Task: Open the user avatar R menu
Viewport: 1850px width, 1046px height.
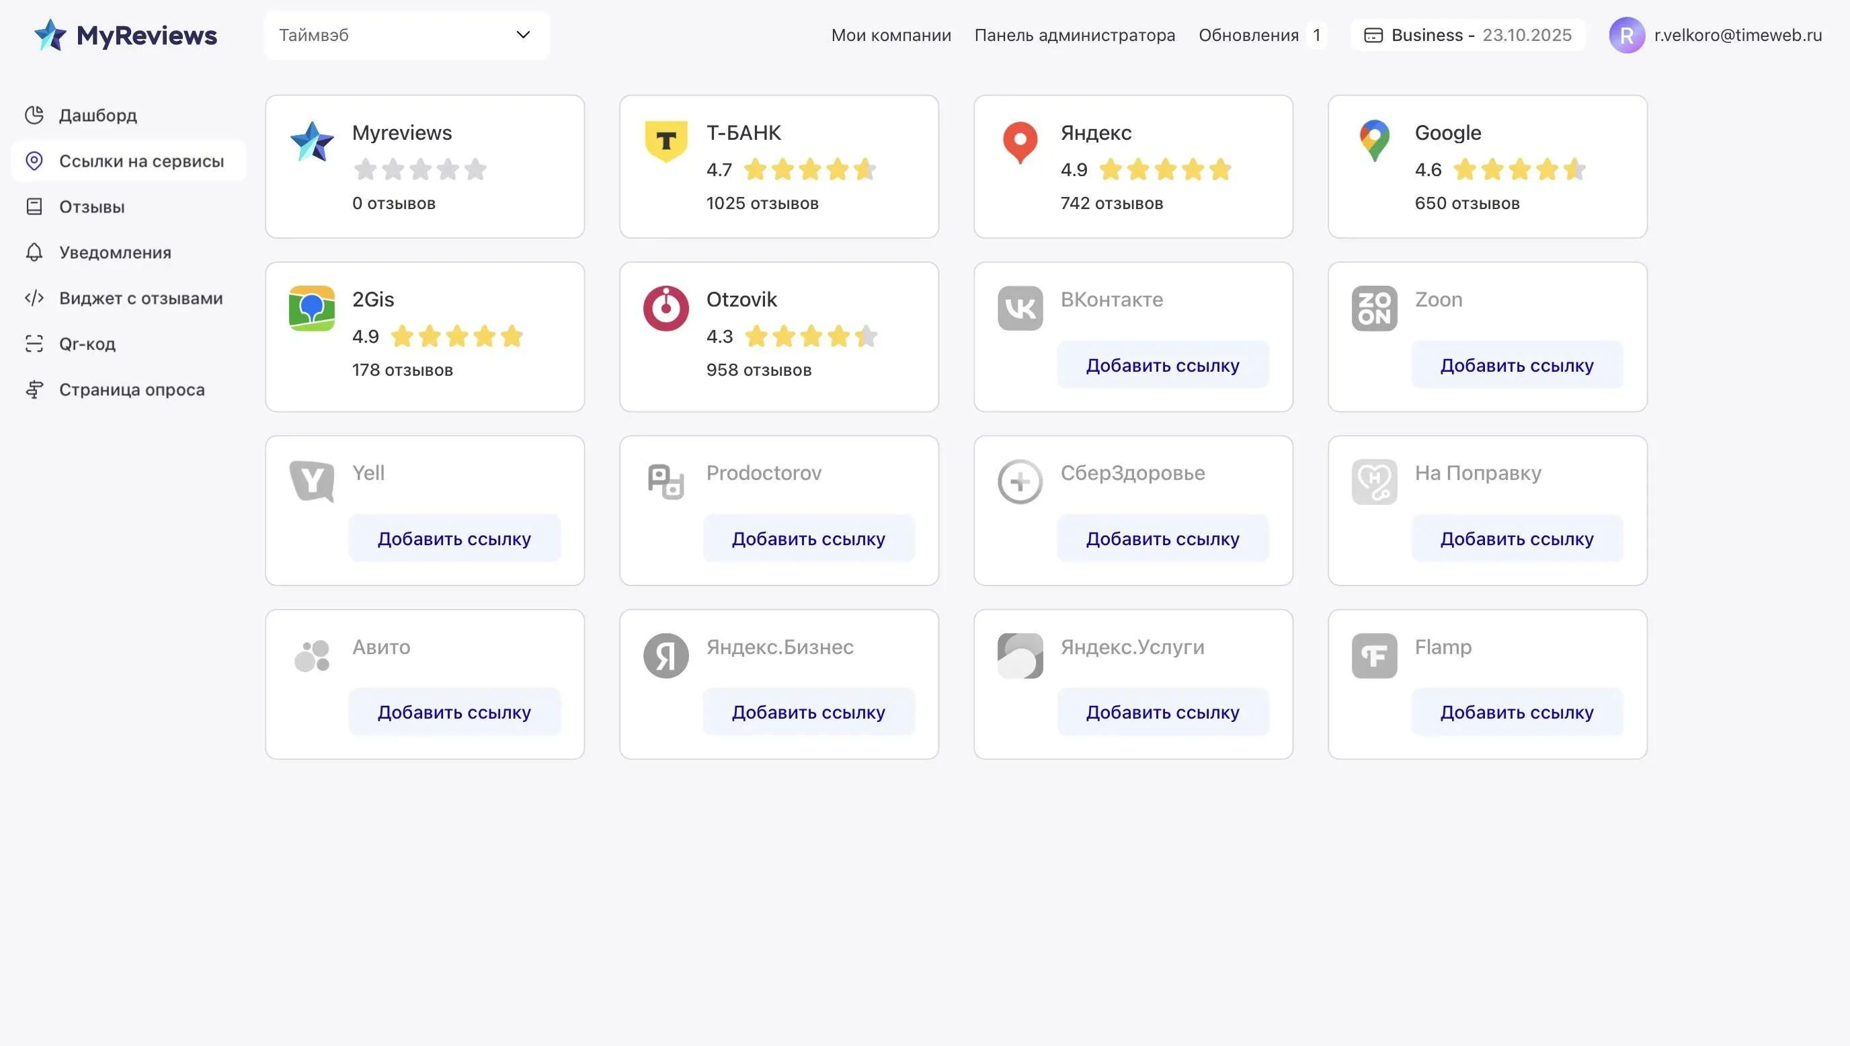Action: click(x=1626, y=35)
